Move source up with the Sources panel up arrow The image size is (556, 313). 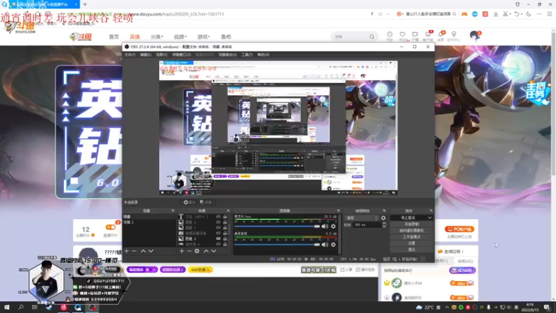[206, 251]
